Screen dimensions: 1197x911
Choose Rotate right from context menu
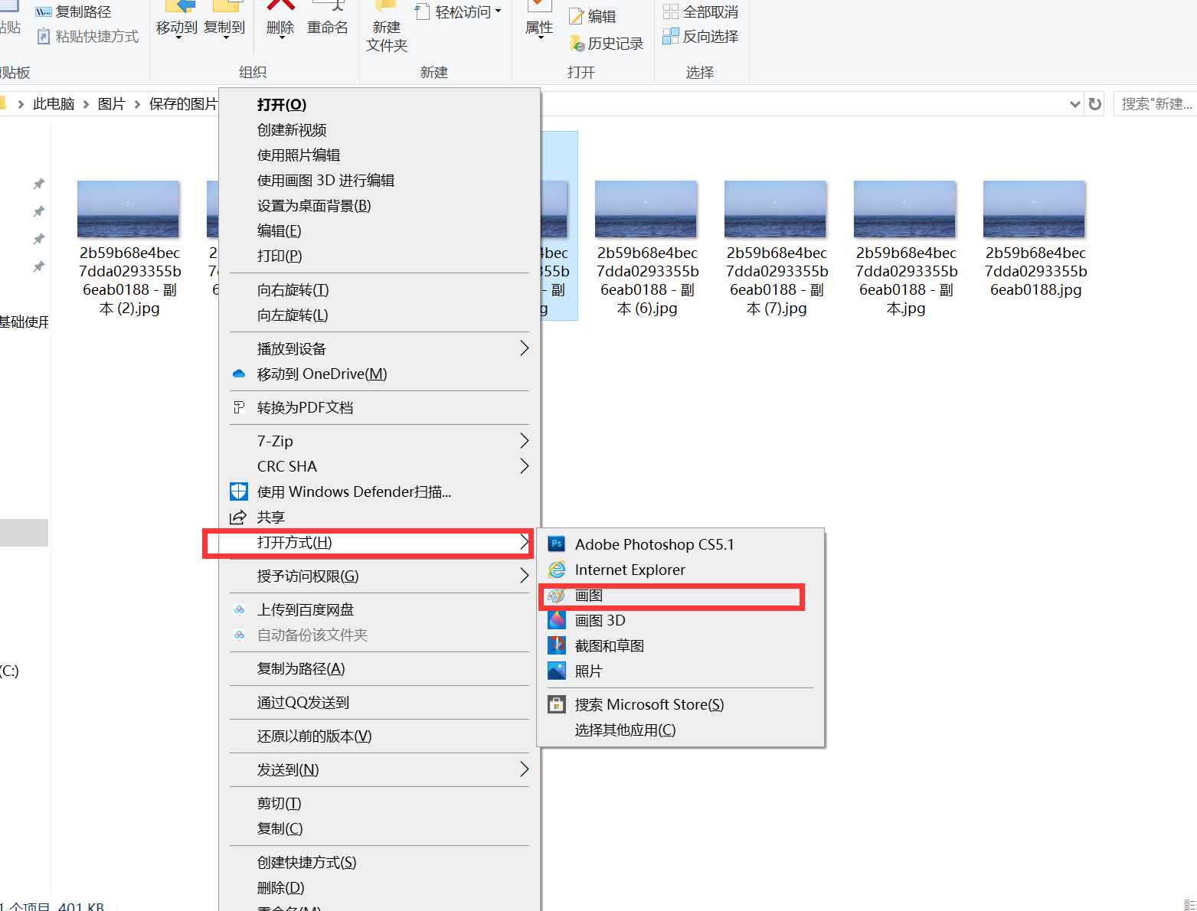coord(293,289)
